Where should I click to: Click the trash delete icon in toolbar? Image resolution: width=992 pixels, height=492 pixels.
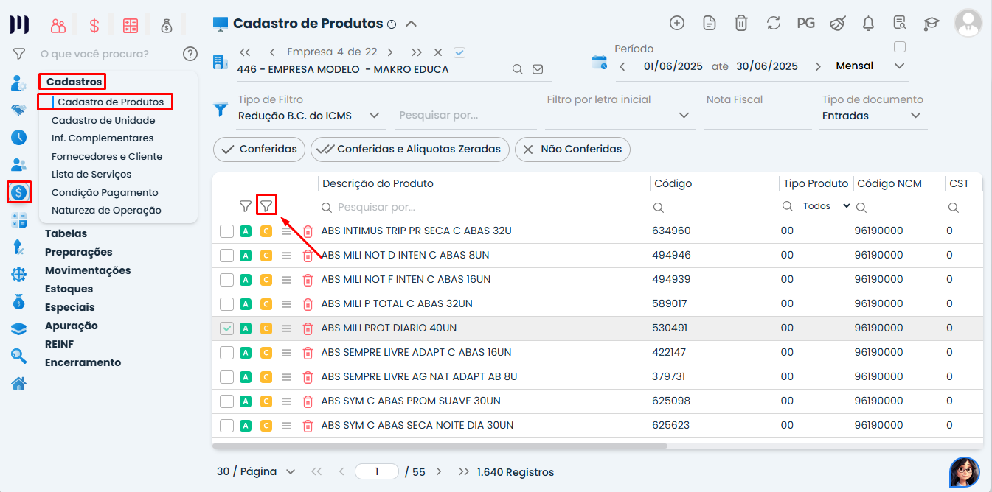tap(740, 23)
